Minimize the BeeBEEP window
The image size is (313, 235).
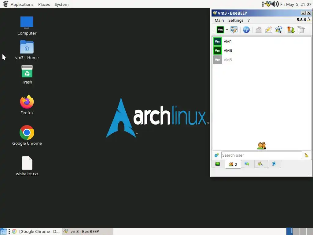[303, 13]
